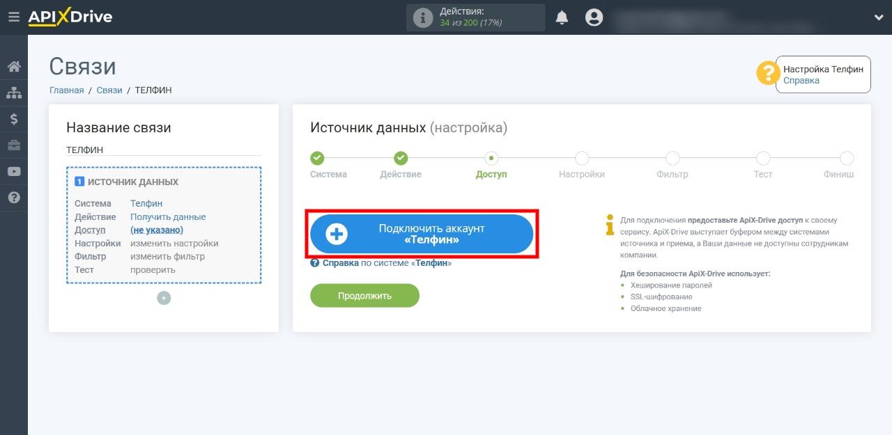Click the ИСТОЧНИК ДАННЫХ heading

(x=132, y=182)
